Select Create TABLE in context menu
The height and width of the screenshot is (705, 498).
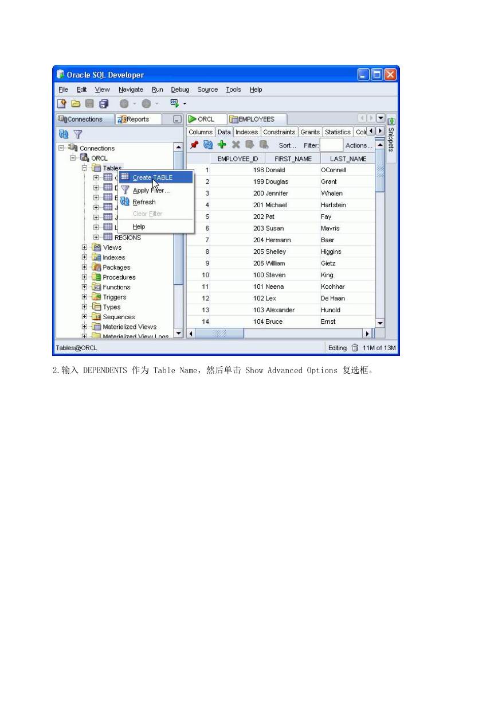coord(156,177)
